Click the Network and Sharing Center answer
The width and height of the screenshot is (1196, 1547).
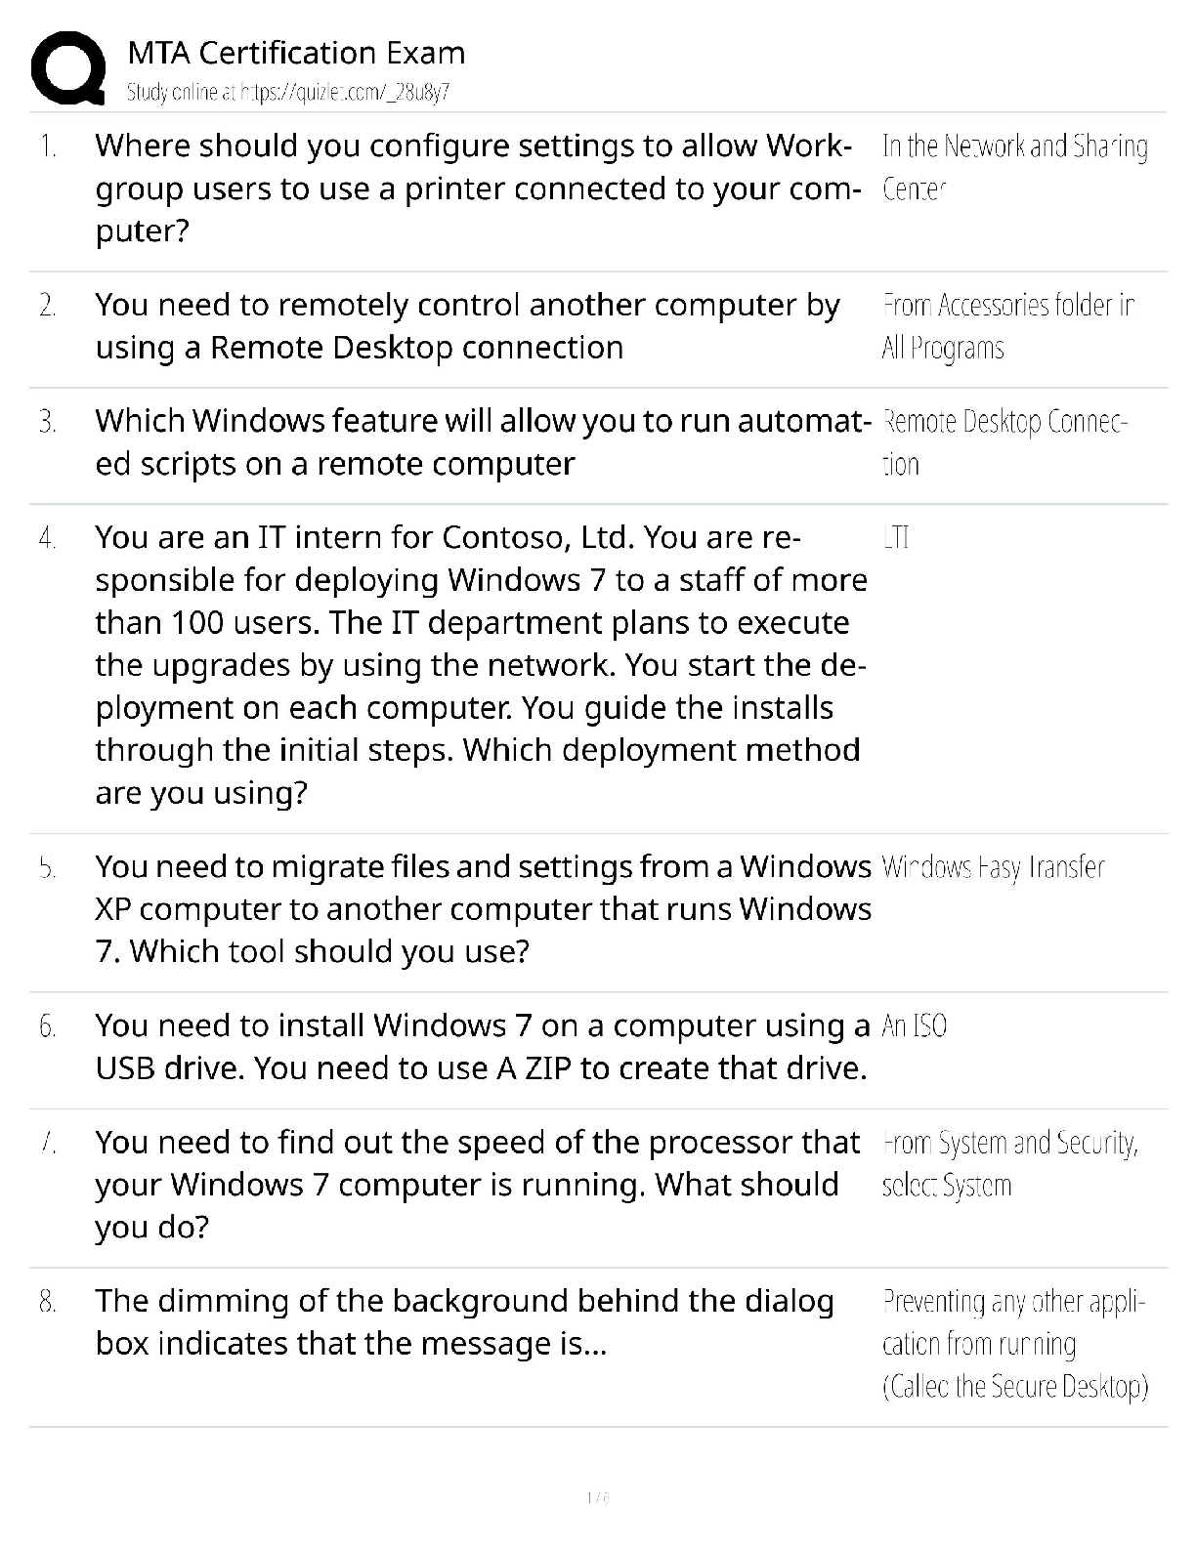tap(1013, 167)
